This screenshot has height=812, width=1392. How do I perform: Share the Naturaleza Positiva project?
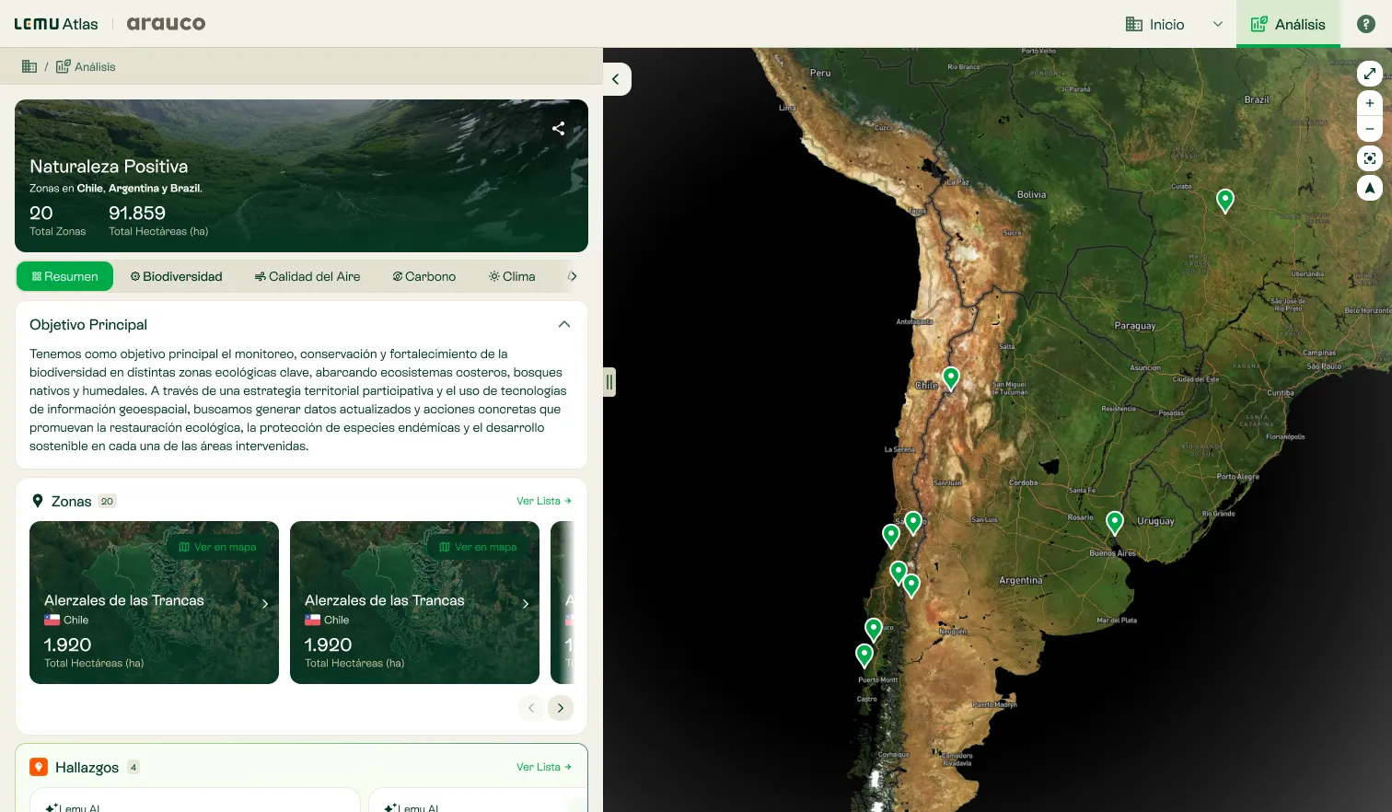coord(558,129)
